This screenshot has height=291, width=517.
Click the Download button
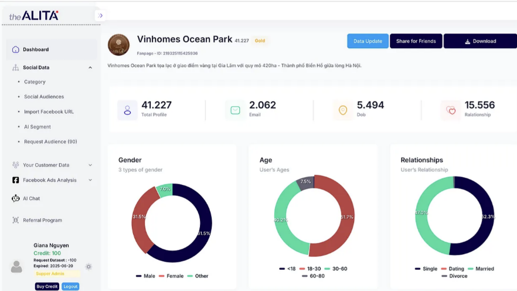pyautogui.click(x=481, y=41)
